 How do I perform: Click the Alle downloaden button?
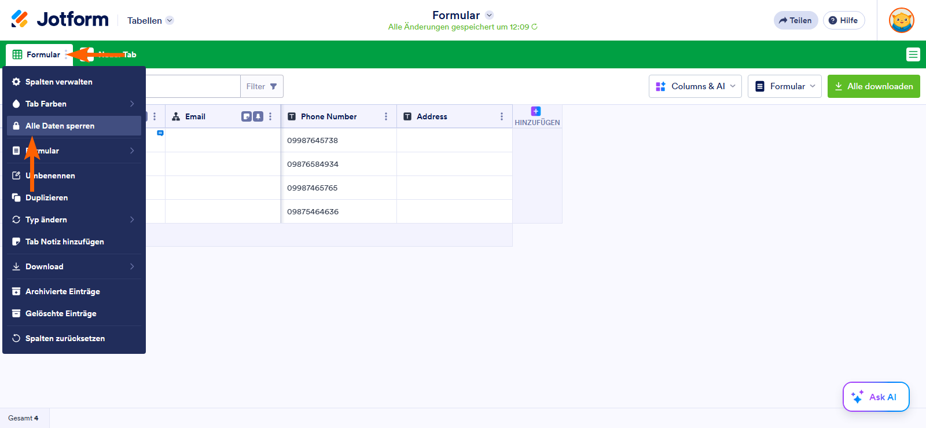pyautogui.click(x=873, y=86)
